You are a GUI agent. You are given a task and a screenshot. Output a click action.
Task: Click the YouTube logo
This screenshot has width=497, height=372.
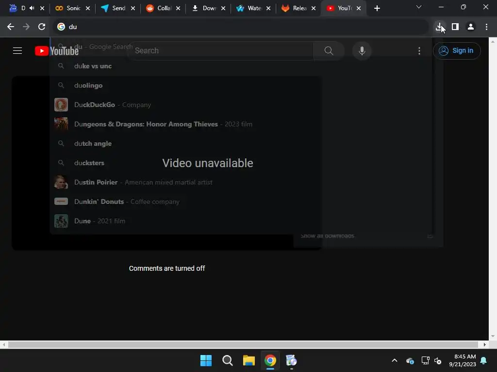click(57, 50)
